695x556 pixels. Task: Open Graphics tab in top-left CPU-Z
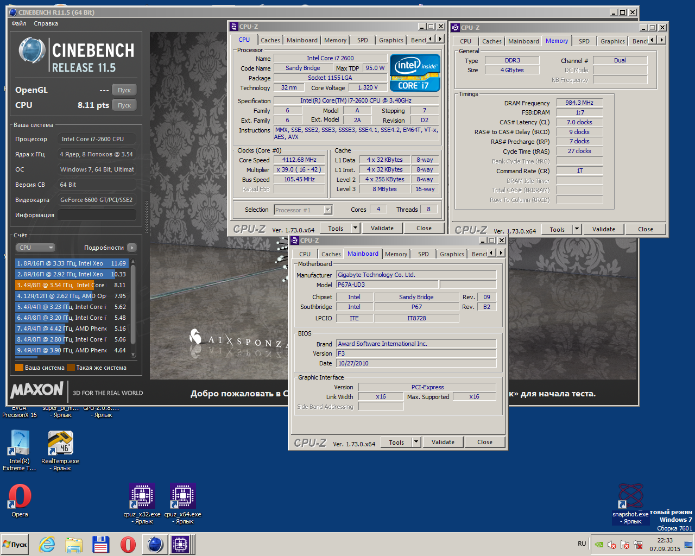pyautogui.click(x=391, y=40)
